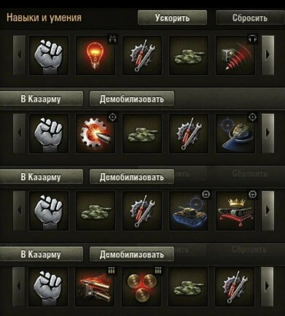Viewport: 285px width, 316px height.
Task: Choose the Snap Shot turret skill icon
Action: click(235, 133)
